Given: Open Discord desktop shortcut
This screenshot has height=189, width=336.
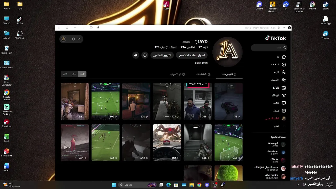Looking at the screenshot, I should pos(259,6).
